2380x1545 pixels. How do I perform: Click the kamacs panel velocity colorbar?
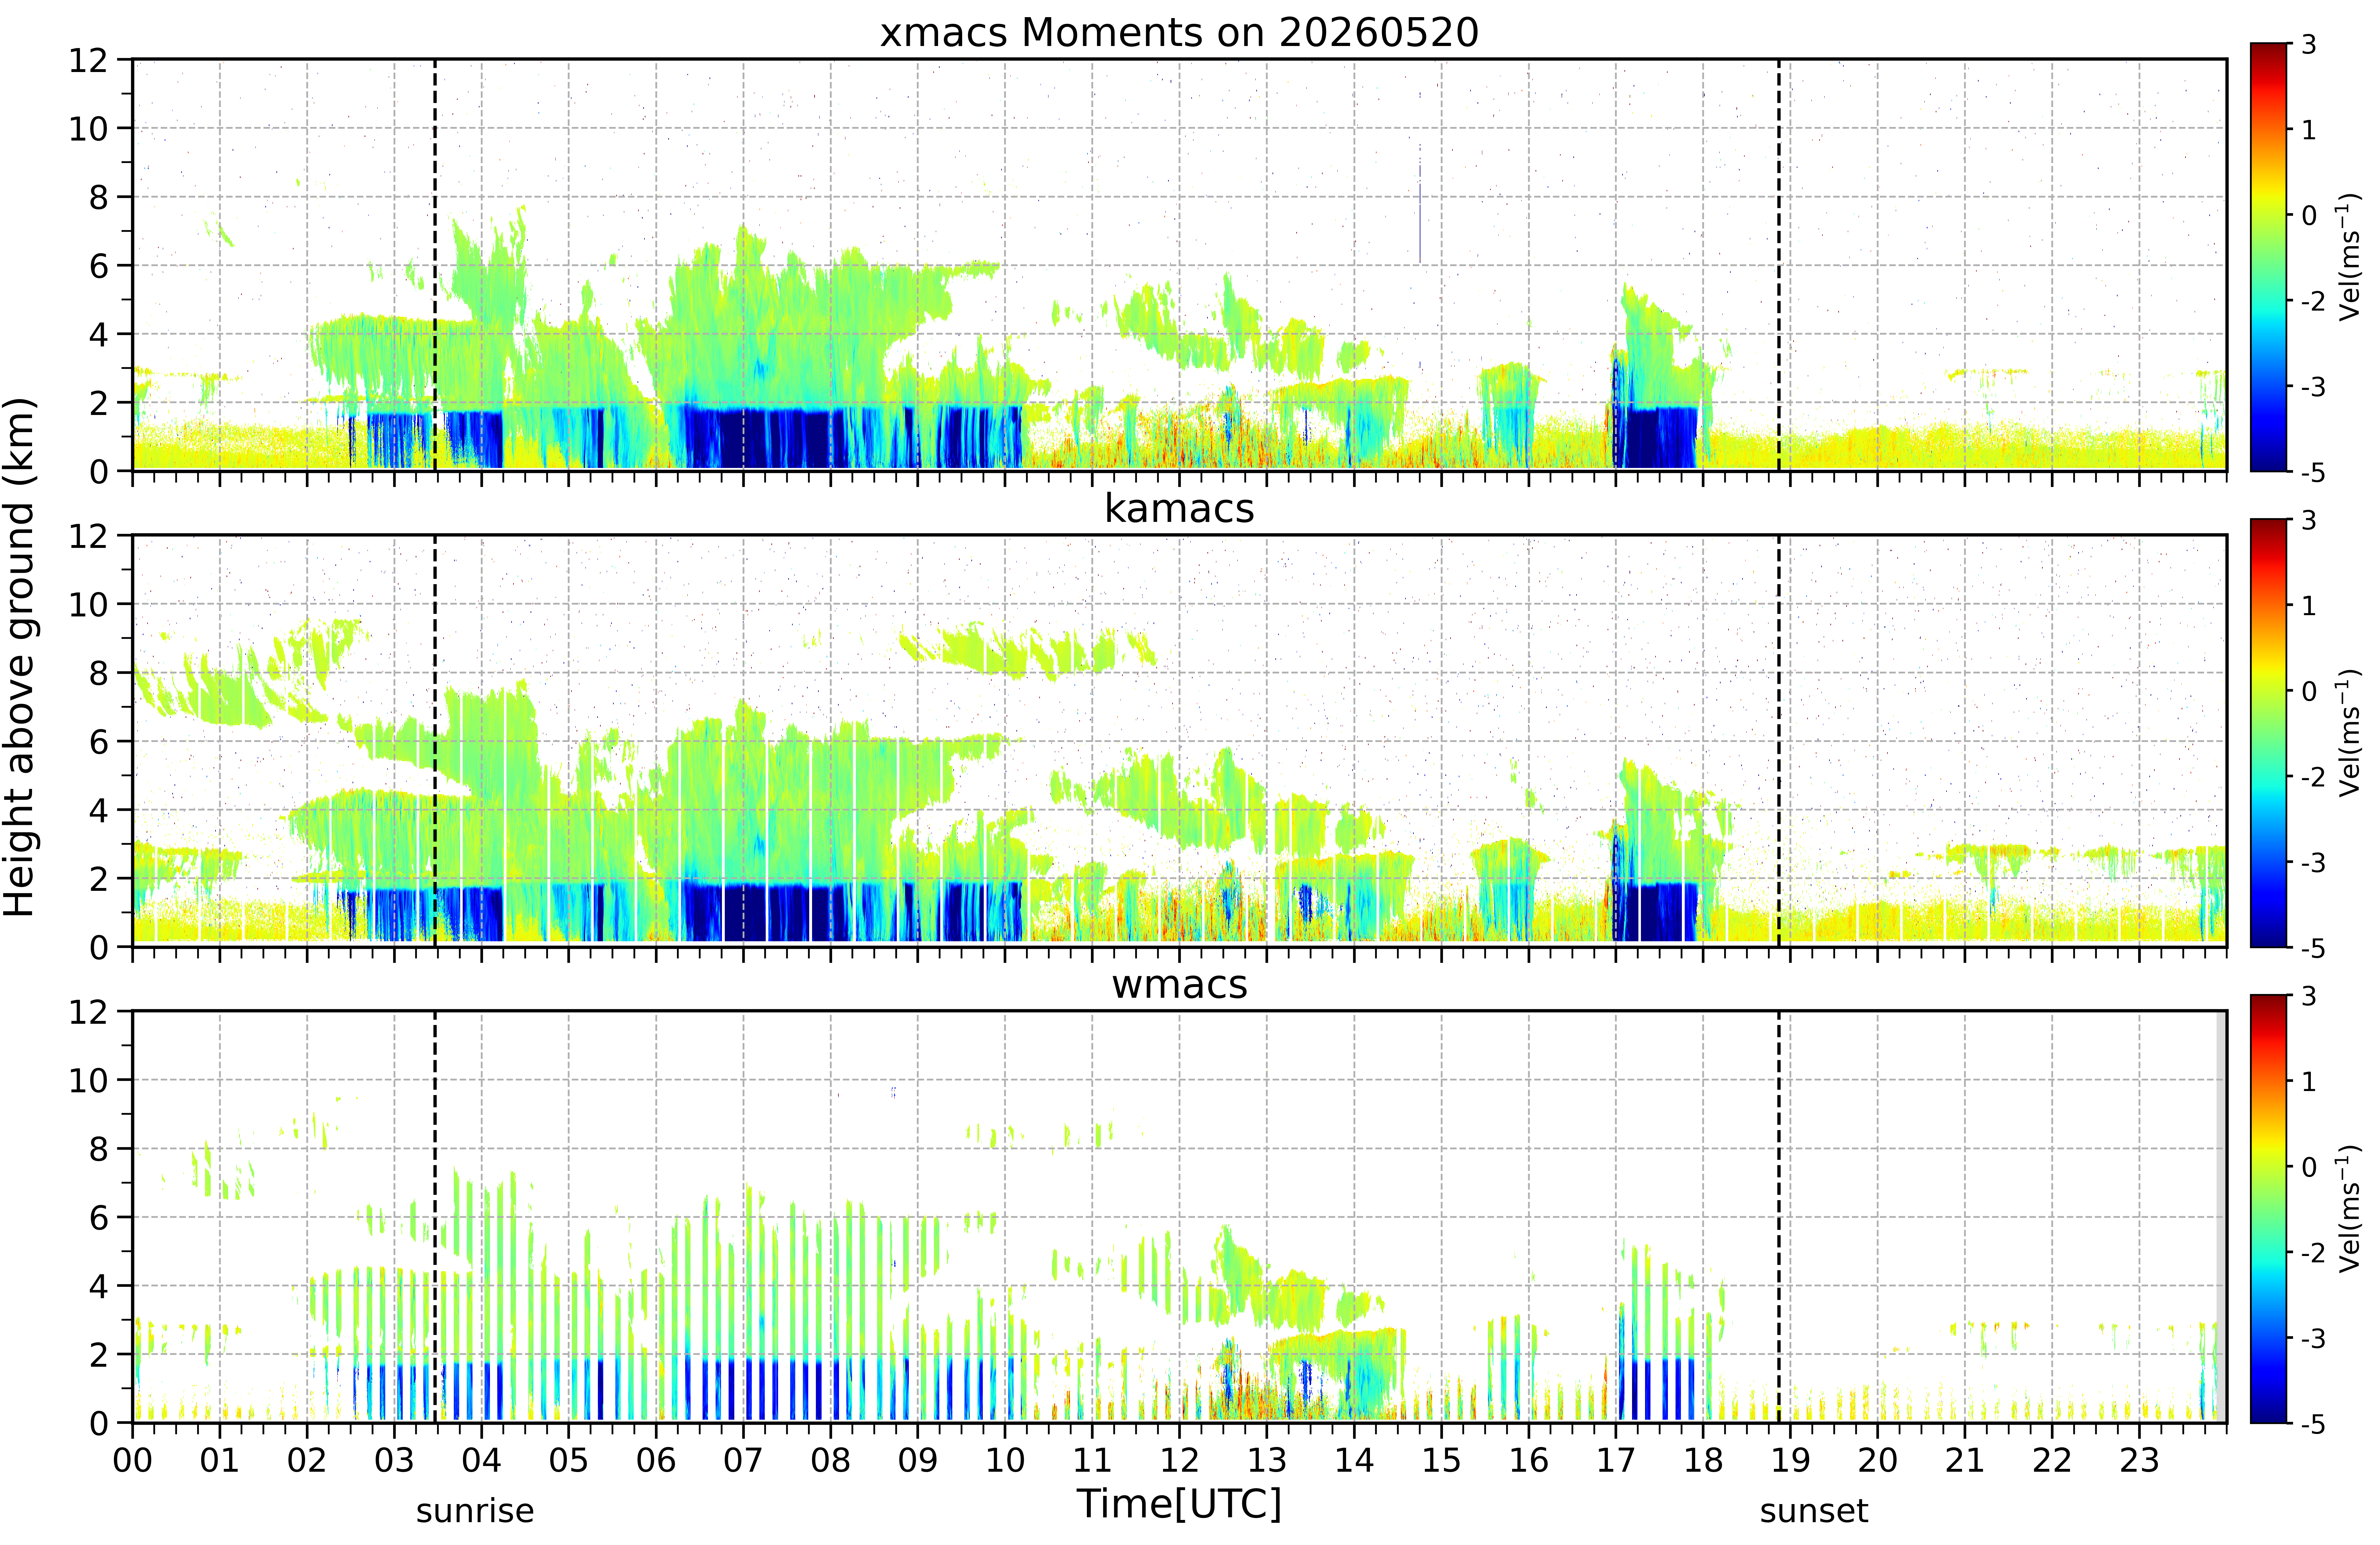(x=2269, y=733)
